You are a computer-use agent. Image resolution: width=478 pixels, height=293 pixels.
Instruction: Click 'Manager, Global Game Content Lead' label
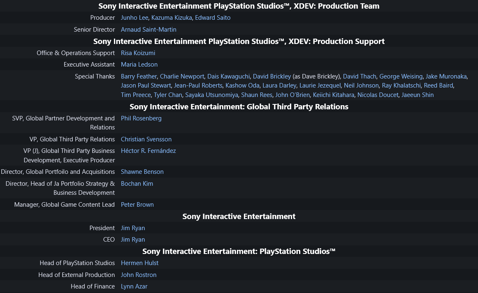(64, 205)
